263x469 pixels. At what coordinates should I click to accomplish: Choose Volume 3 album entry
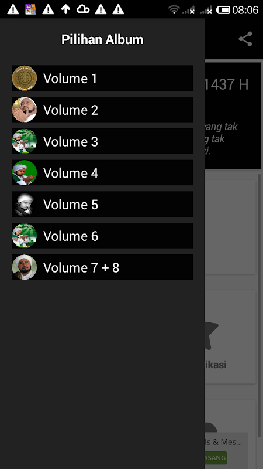click(102, 141)
